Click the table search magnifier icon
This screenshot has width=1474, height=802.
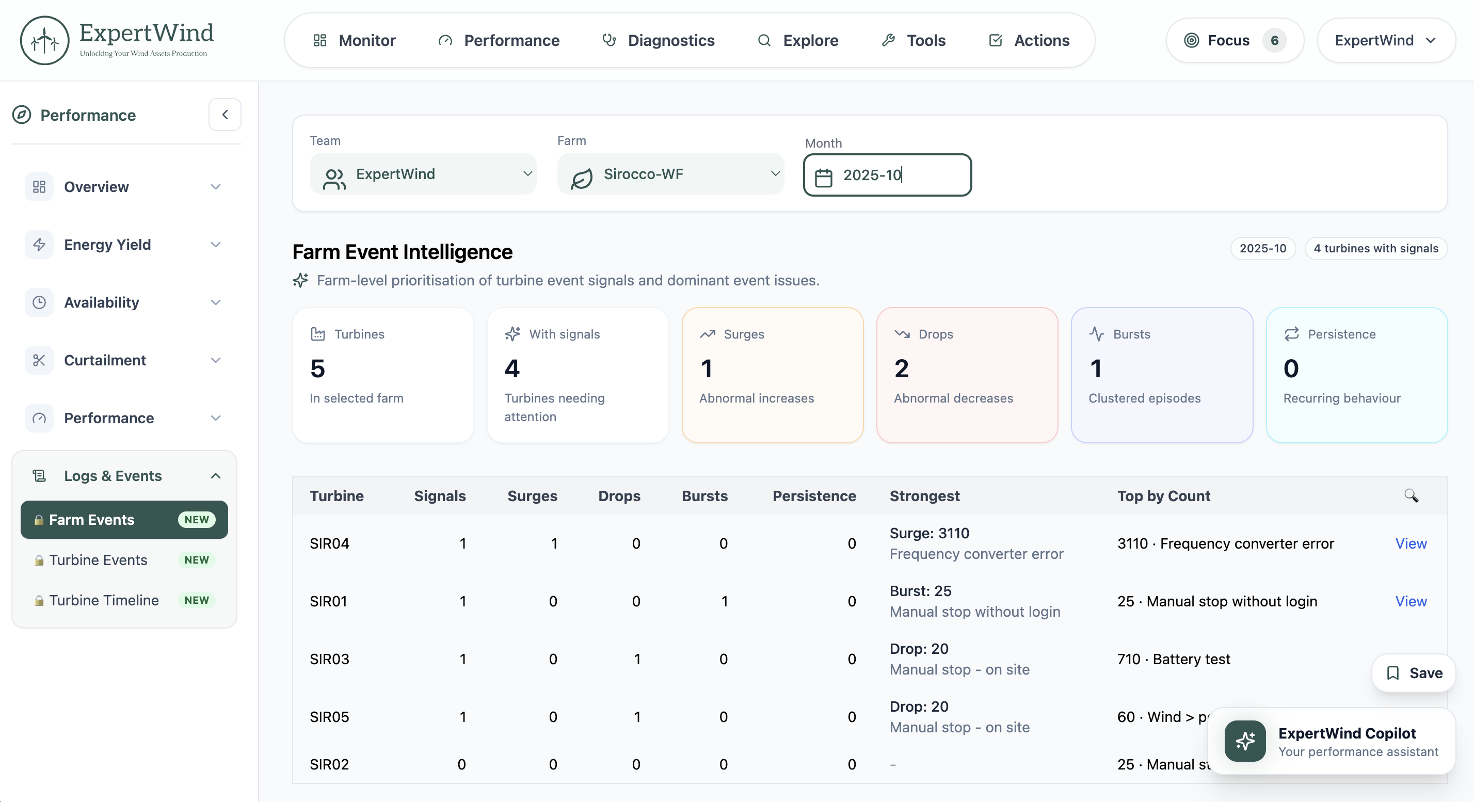1411,495
